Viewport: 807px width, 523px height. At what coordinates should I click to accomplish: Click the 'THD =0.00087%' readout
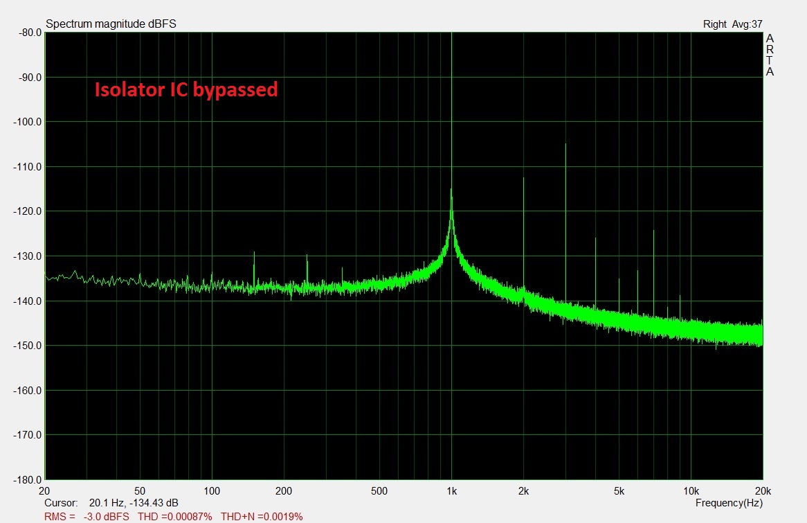click(175, 516)
